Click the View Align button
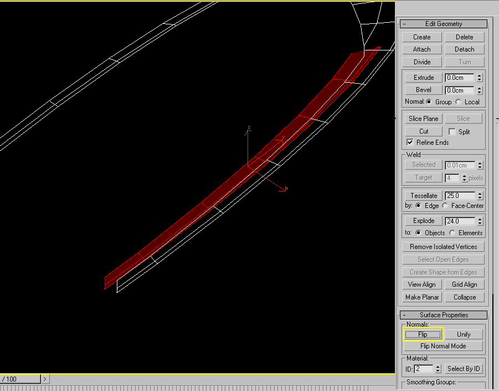This screenshot has width=499, height=391. point(421,285)
